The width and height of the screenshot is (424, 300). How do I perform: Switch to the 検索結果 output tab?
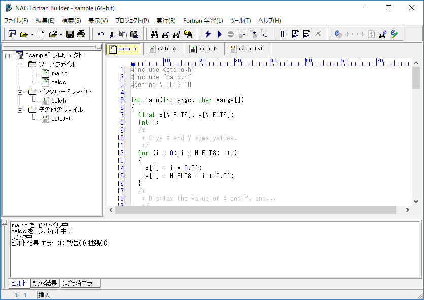45,283
